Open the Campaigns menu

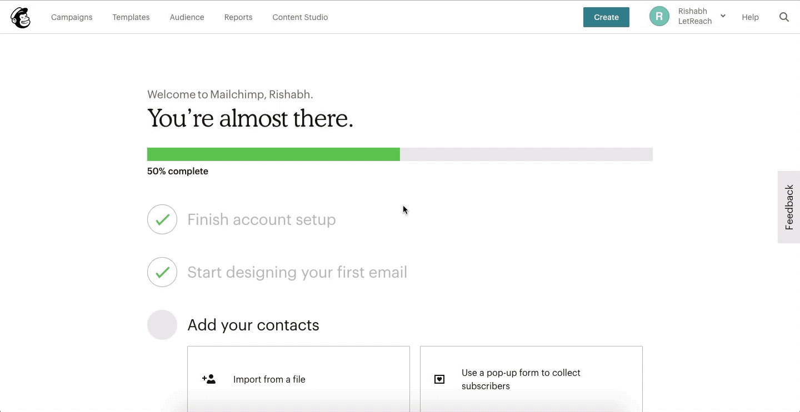click(x=72, y=17)
